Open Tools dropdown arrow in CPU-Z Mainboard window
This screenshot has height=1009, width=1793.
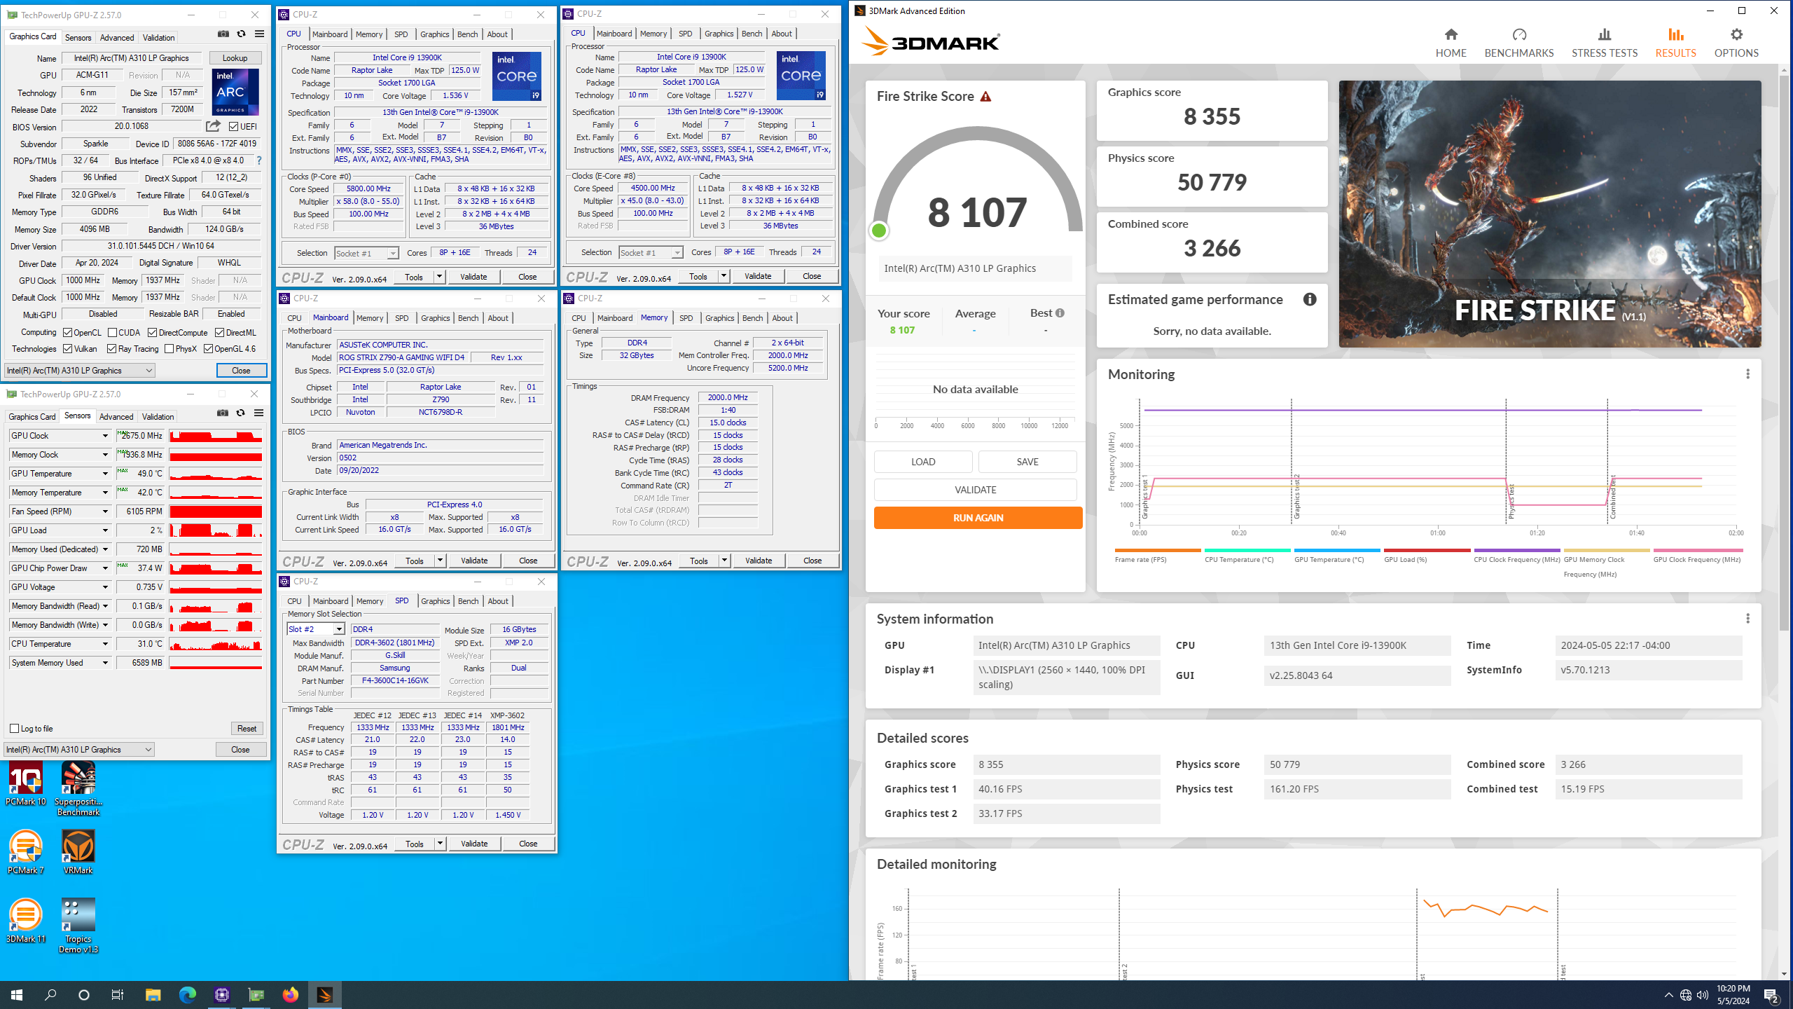(x=440, y=561)
